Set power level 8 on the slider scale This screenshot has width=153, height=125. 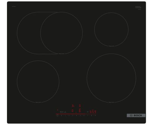[x=92, y=116]
